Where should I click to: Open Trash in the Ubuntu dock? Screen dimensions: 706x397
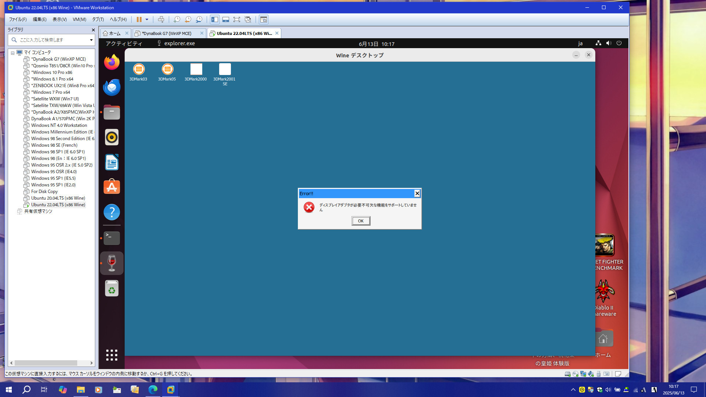coord(112,288)
